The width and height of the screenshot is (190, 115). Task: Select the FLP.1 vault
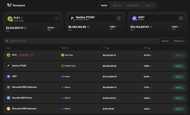pyautogui.click(x=179, y=55)
